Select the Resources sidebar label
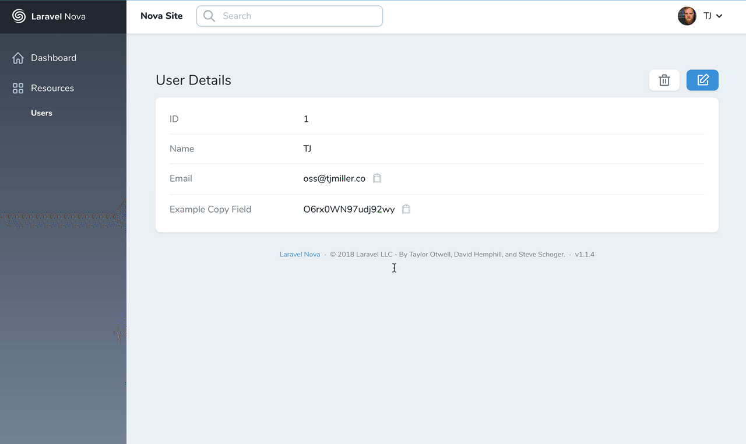 (x=52, y=88)
